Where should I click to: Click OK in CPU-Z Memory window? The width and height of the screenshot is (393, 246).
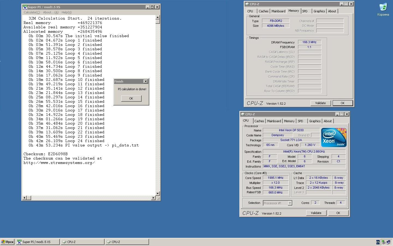(343, 103)
